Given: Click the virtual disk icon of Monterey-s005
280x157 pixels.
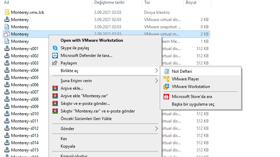Looking at the screenshot, I should 7,78.
